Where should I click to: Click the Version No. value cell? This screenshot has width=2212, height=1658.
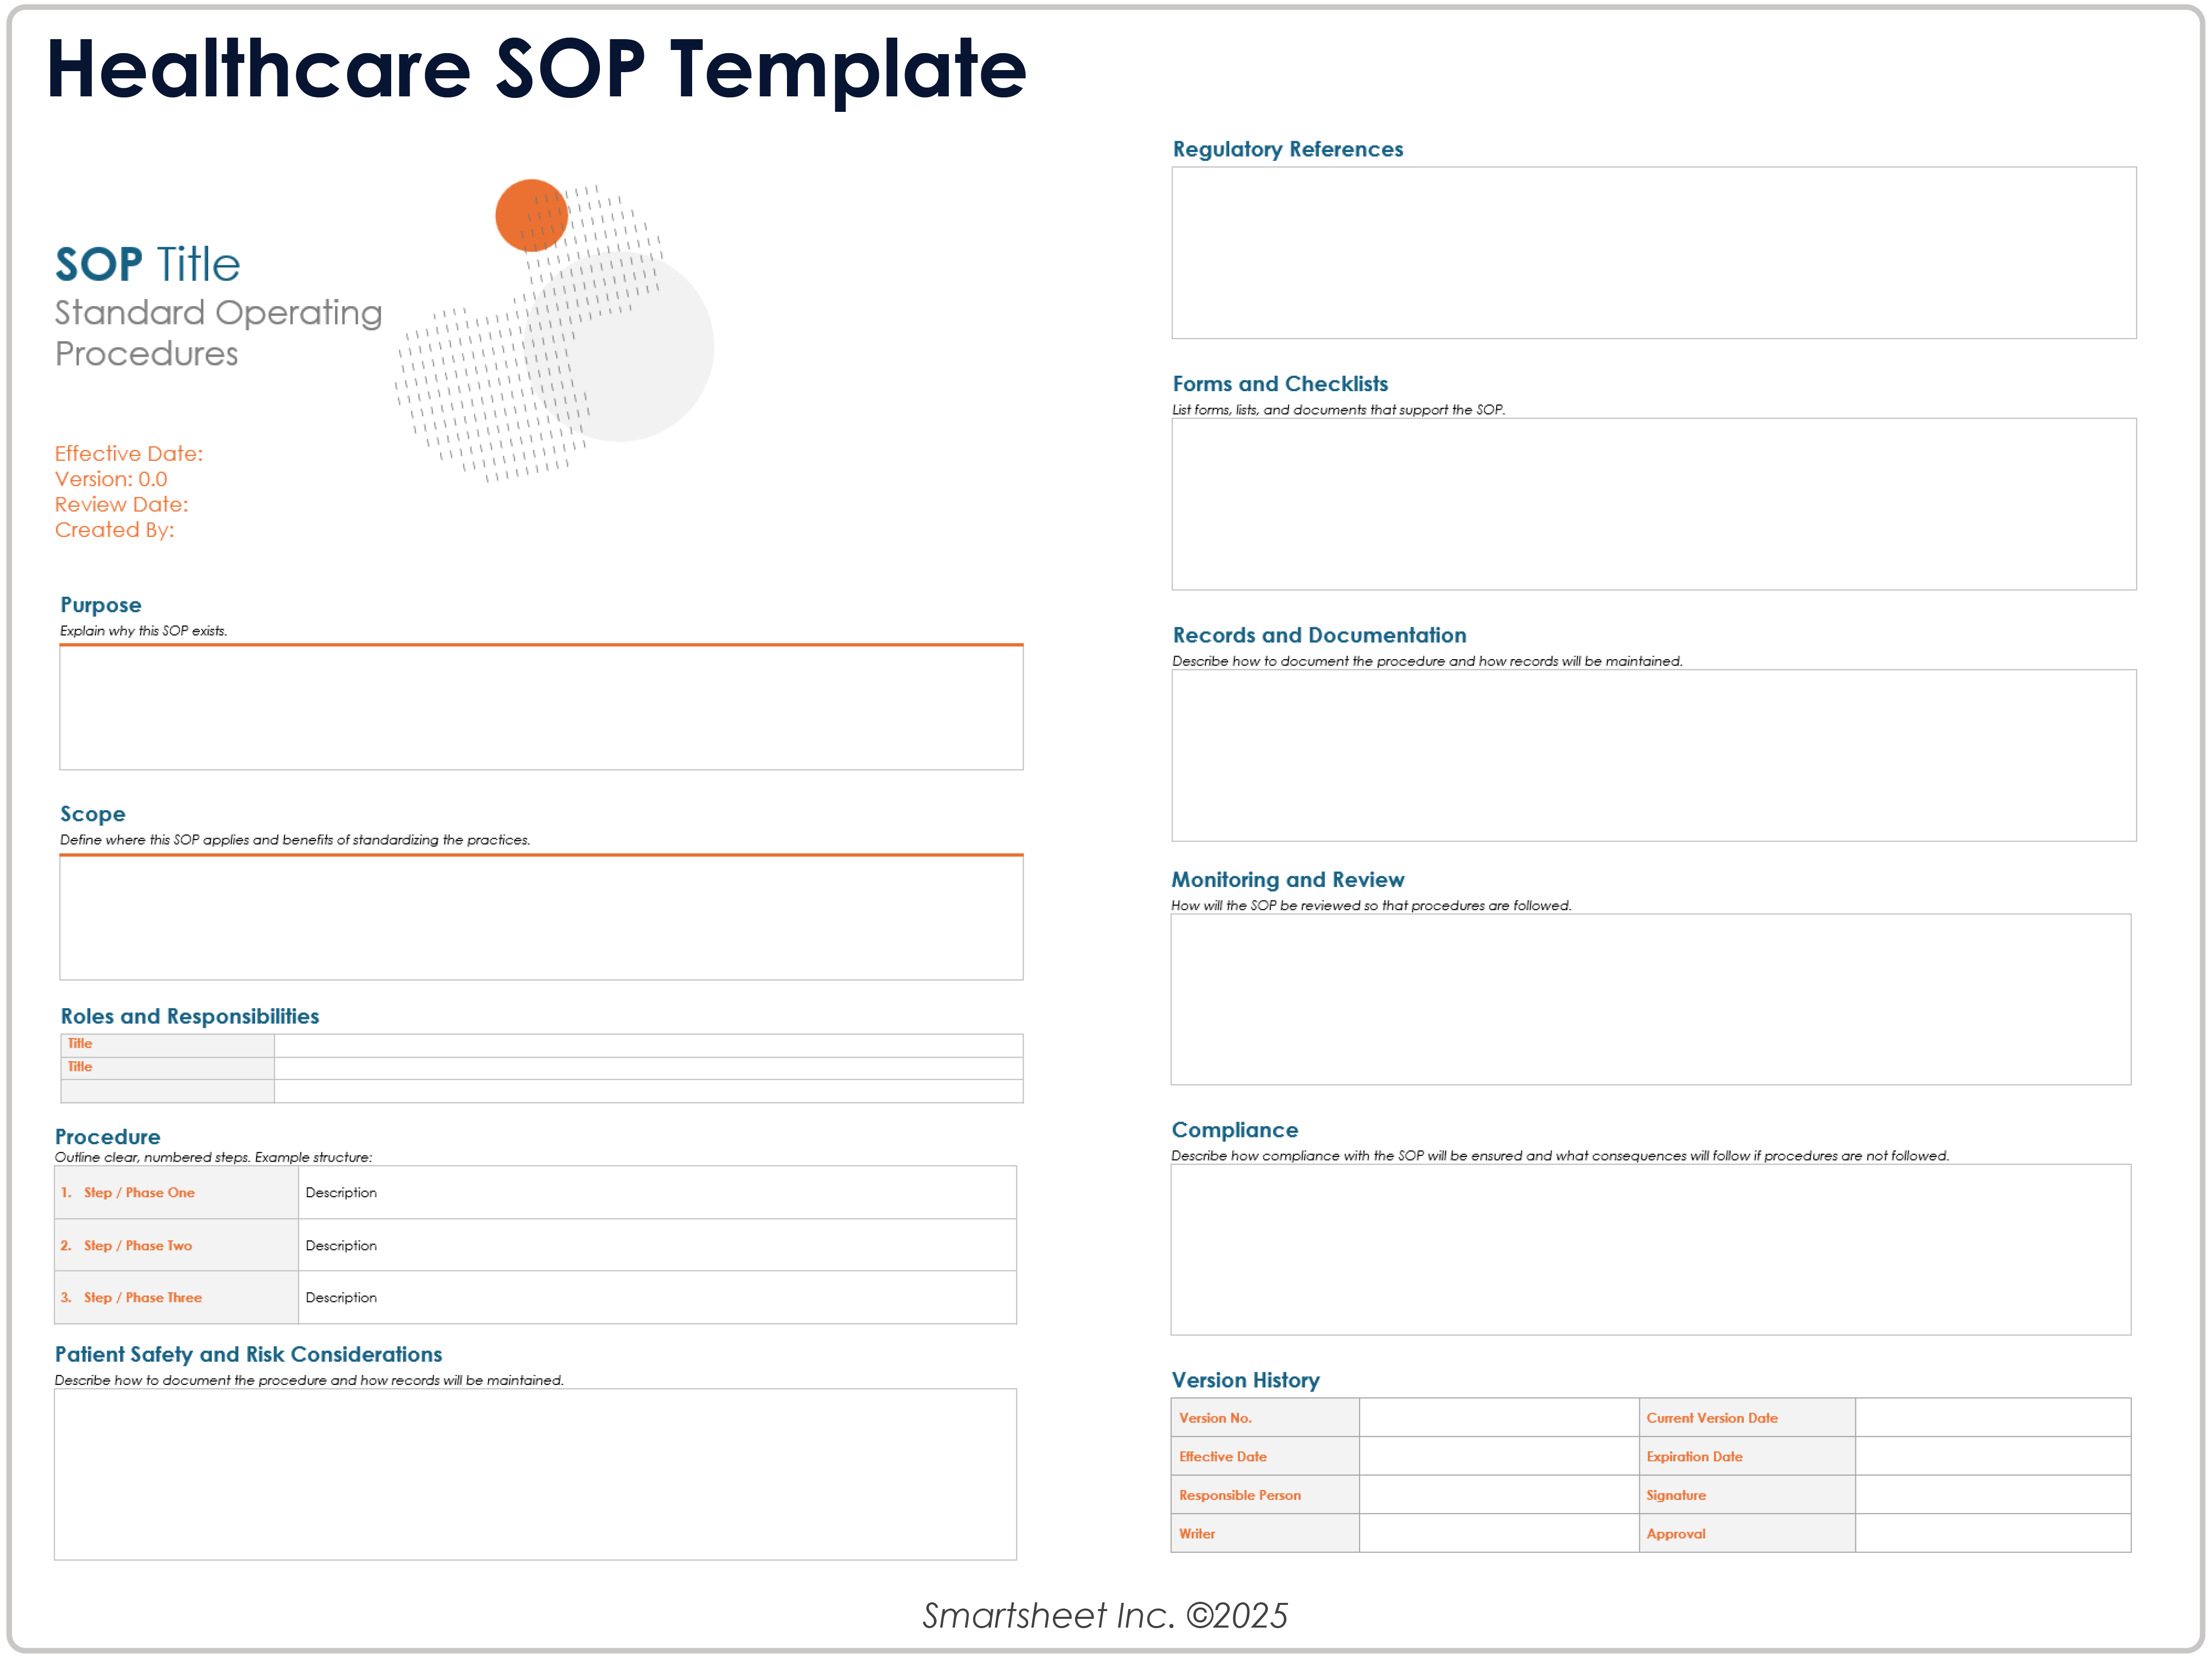[x=1498, y=1417]
